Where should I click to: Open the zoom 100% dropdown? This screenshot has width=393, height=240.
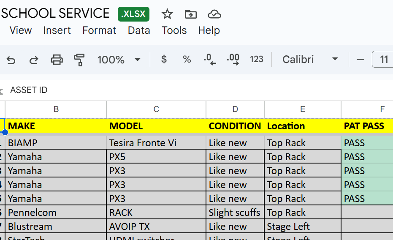119,60
